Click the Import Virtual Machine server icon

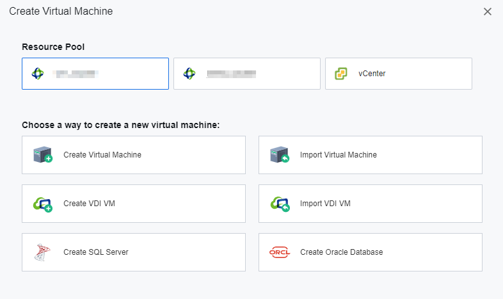(280, 155)
